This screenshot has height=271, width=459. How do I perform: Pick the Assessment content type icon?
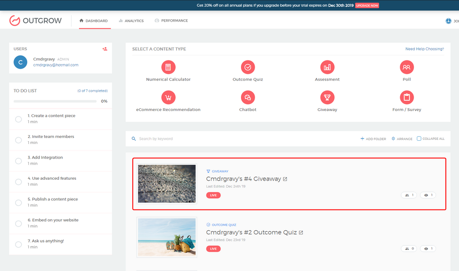coord(327,67)
